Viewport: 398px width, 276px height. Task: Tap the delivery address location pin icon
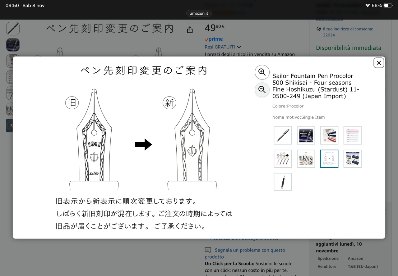pyautogui.click(x=318, y=29)
